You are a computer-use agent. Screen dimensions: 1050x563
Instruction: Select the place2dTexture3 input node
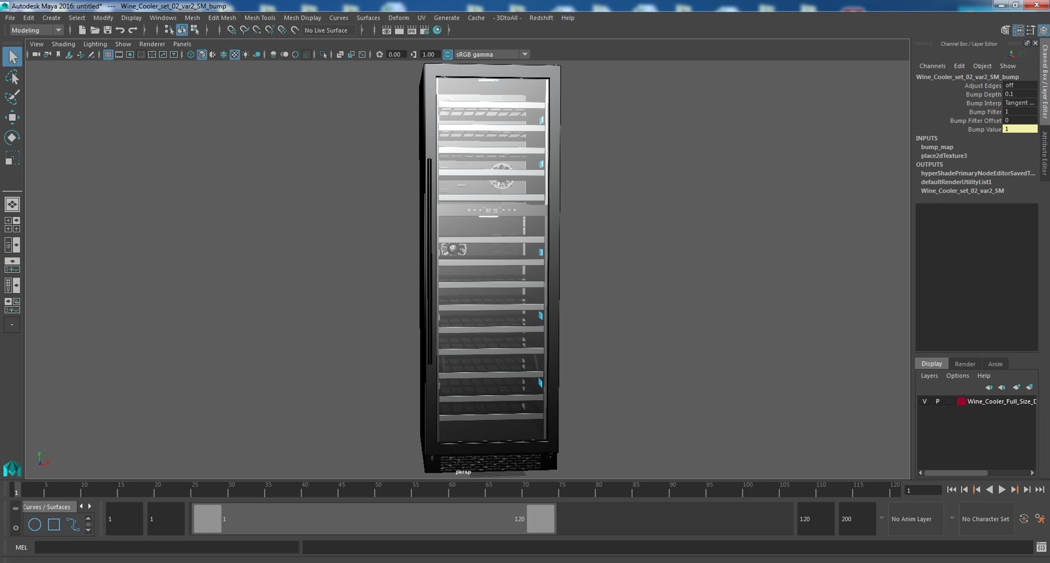pyautogui.click(x=944, y=156)
